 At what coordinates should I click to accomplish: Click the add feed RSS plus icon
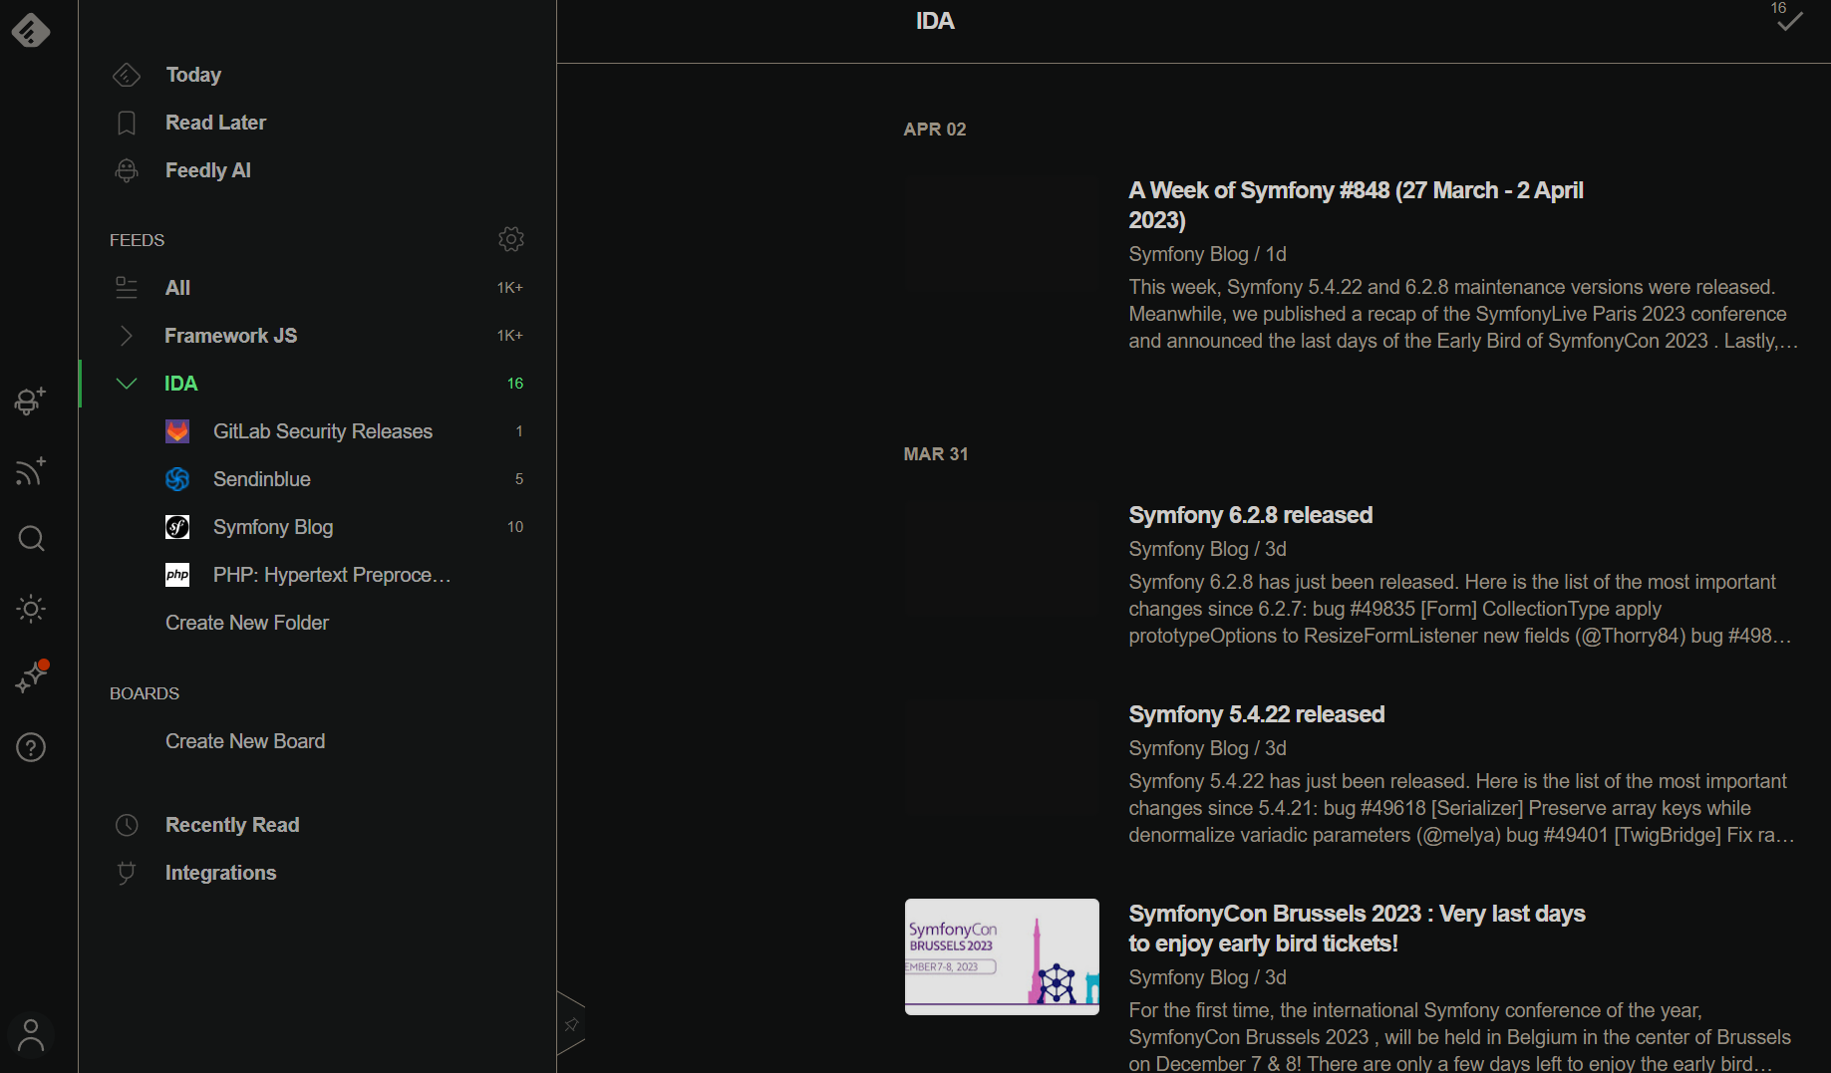coord(31,470)
